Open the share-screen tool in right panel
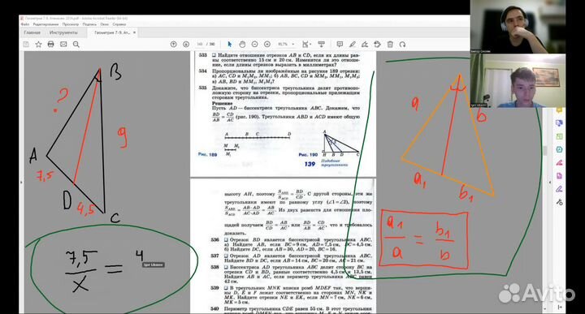The height and width of the screenshot is (314, 585). tap(559, 123)
